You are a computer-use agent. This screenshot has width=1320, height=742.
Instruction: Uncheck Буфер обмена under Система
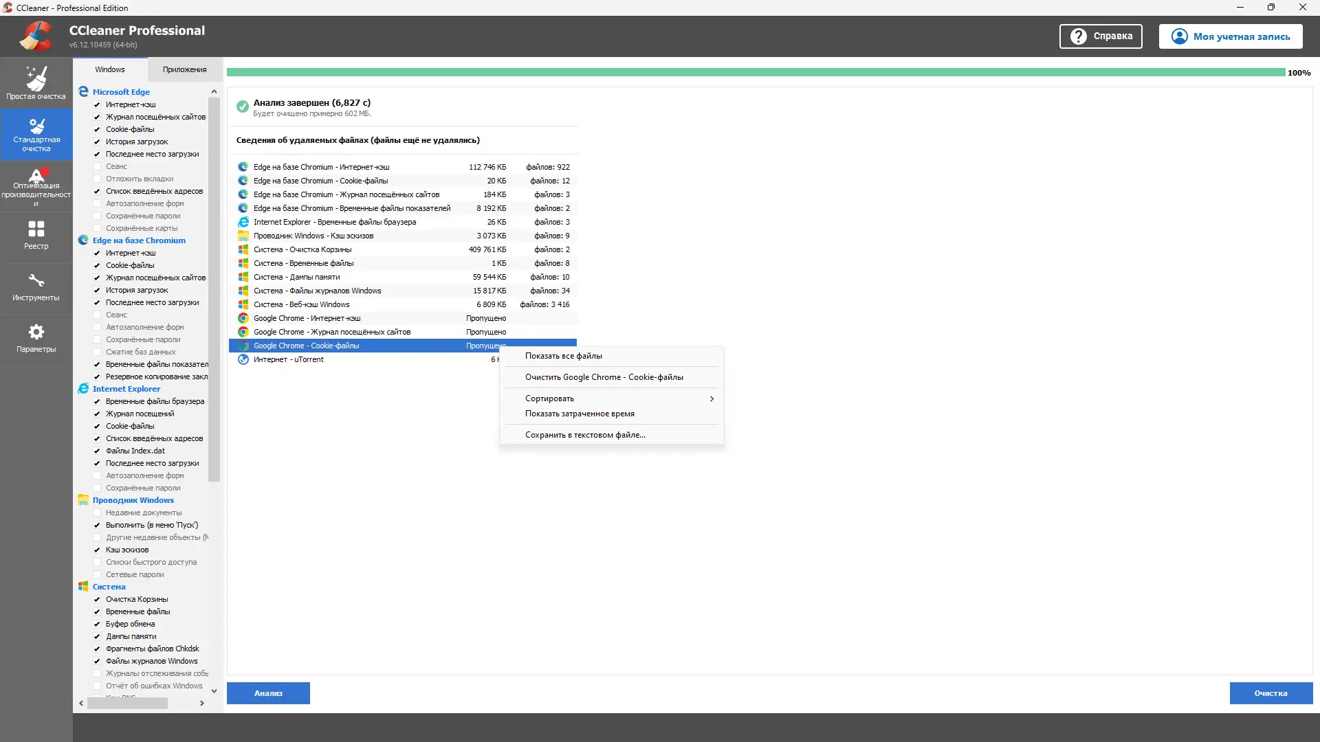pos(97,624)
